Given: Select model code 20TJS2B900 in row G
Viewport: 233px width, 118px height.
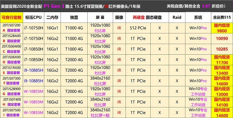Looking at the screenshot, I should (x=11, y=89).
